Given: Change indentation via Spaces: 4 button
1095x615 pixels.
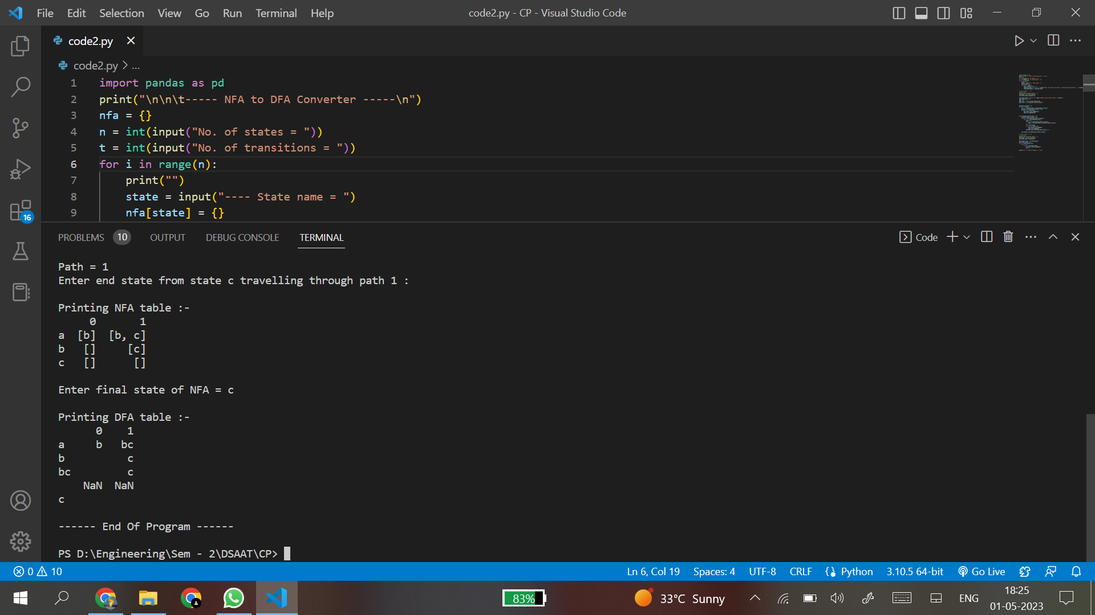Looking at the screenshot, I should (714, 571).
